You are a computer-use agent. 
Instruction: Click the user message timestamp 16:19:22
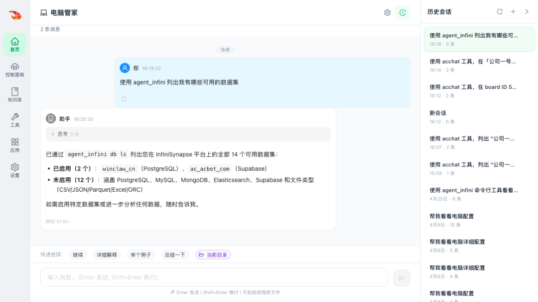click(151, 69)
